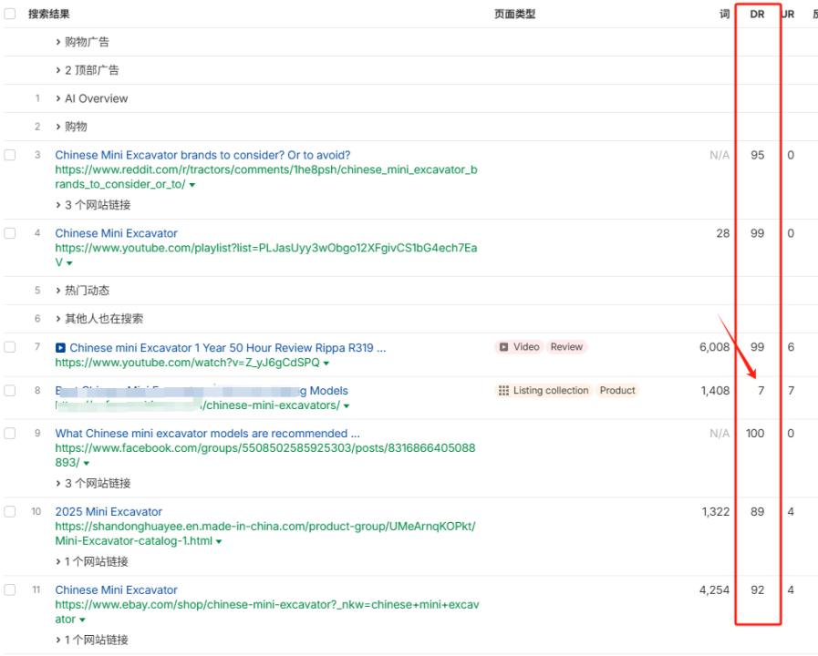
Task: Open the '2025 Mini Excavator' result link
Action: [109, 512]
